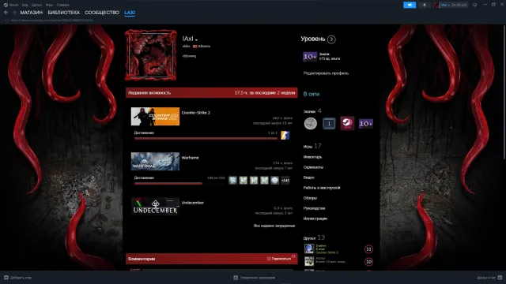Open the notifications bell
Image resolution: width=506 pixels, height=284 pixels.
point(425,5)
